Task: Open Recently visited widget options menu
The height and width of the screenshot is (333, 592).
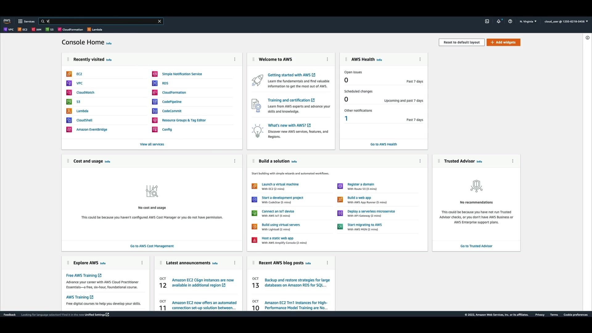Action: (235, 59)
